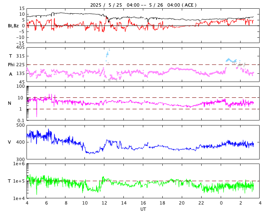265x212 pixels.
Task: Click the '100' density tick label
Action: tap(20, 86)
